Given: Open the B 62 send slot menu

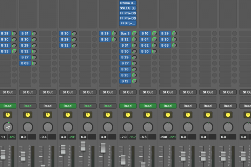Looking at the screenshot, I should point(145,45).
